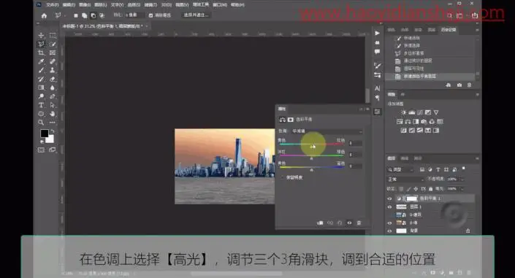Select the Blur tool
This screenshot has width=515, height=278.
point(53,88)
